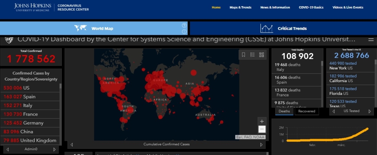Click the Italy 19 468 deaths entry

click(297, 67)
